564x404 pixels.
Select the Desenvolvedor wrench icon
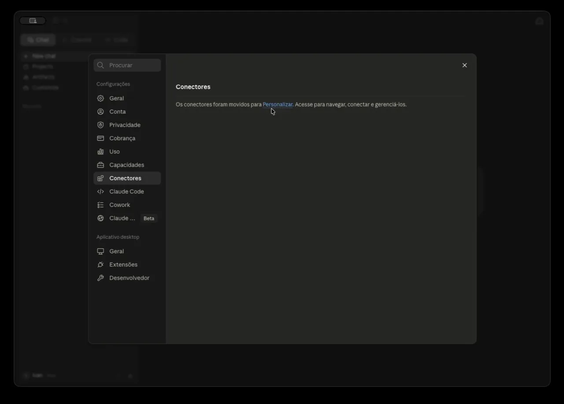click(x=100, y=278)
